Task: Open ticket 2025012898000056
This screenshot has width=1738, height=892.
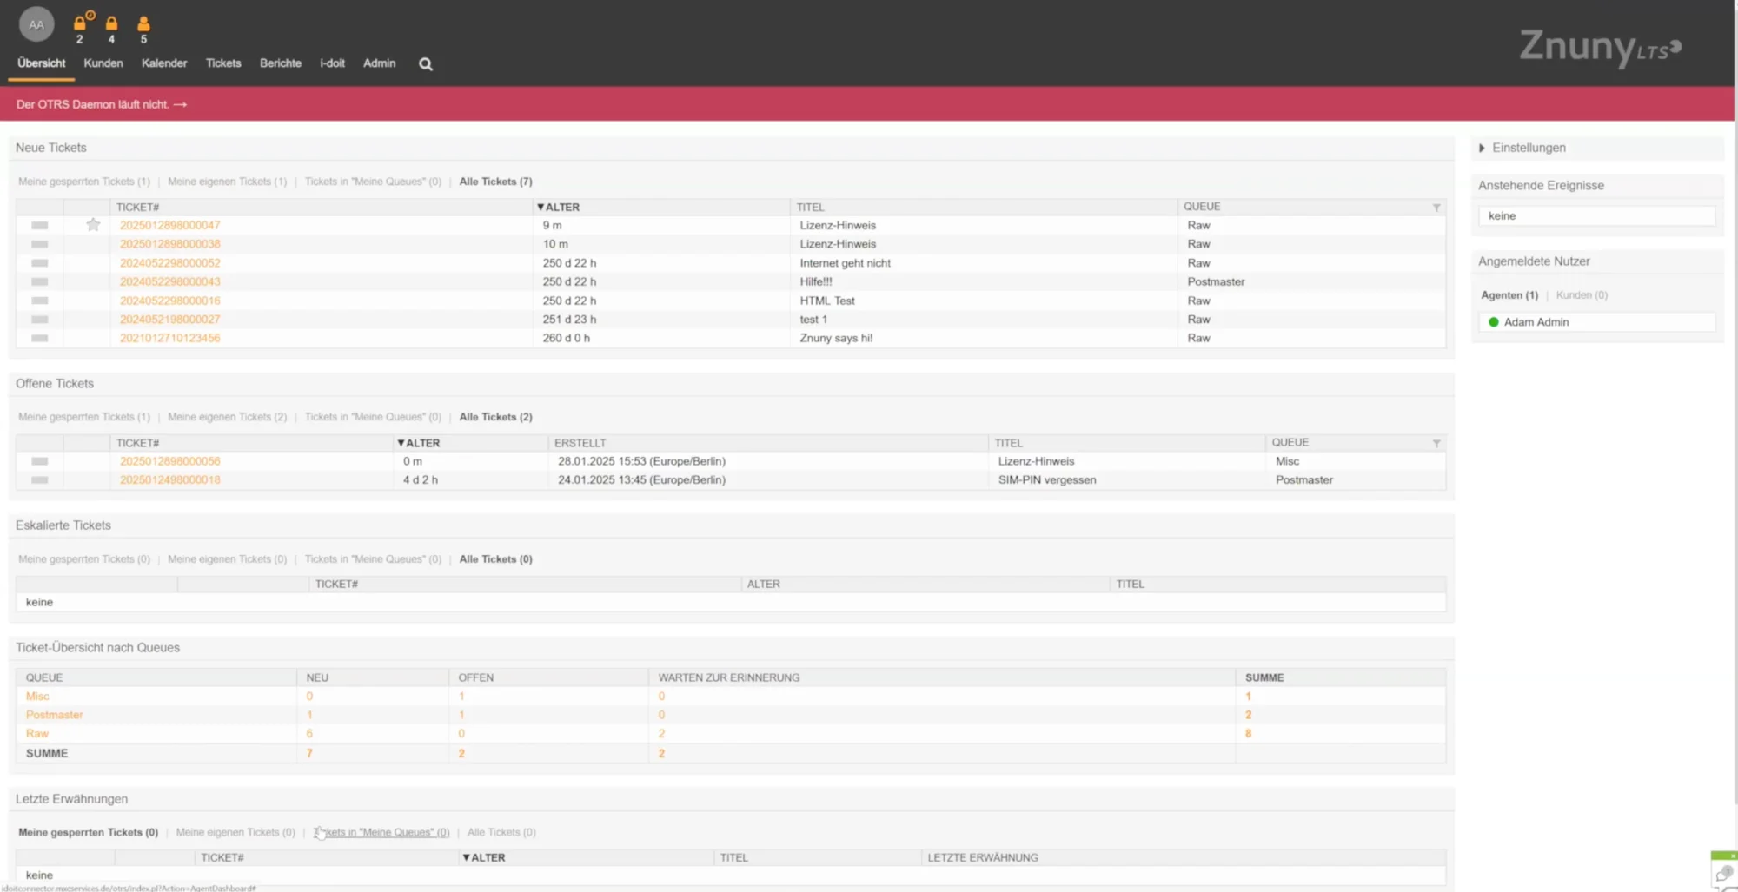Action: [x=170, y=461]
